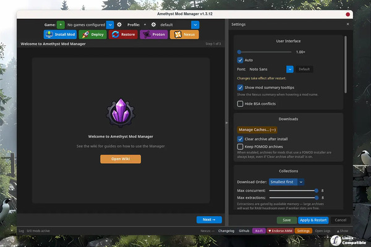Enable Hide BSA conflicts checkbox

click(240, 104)
